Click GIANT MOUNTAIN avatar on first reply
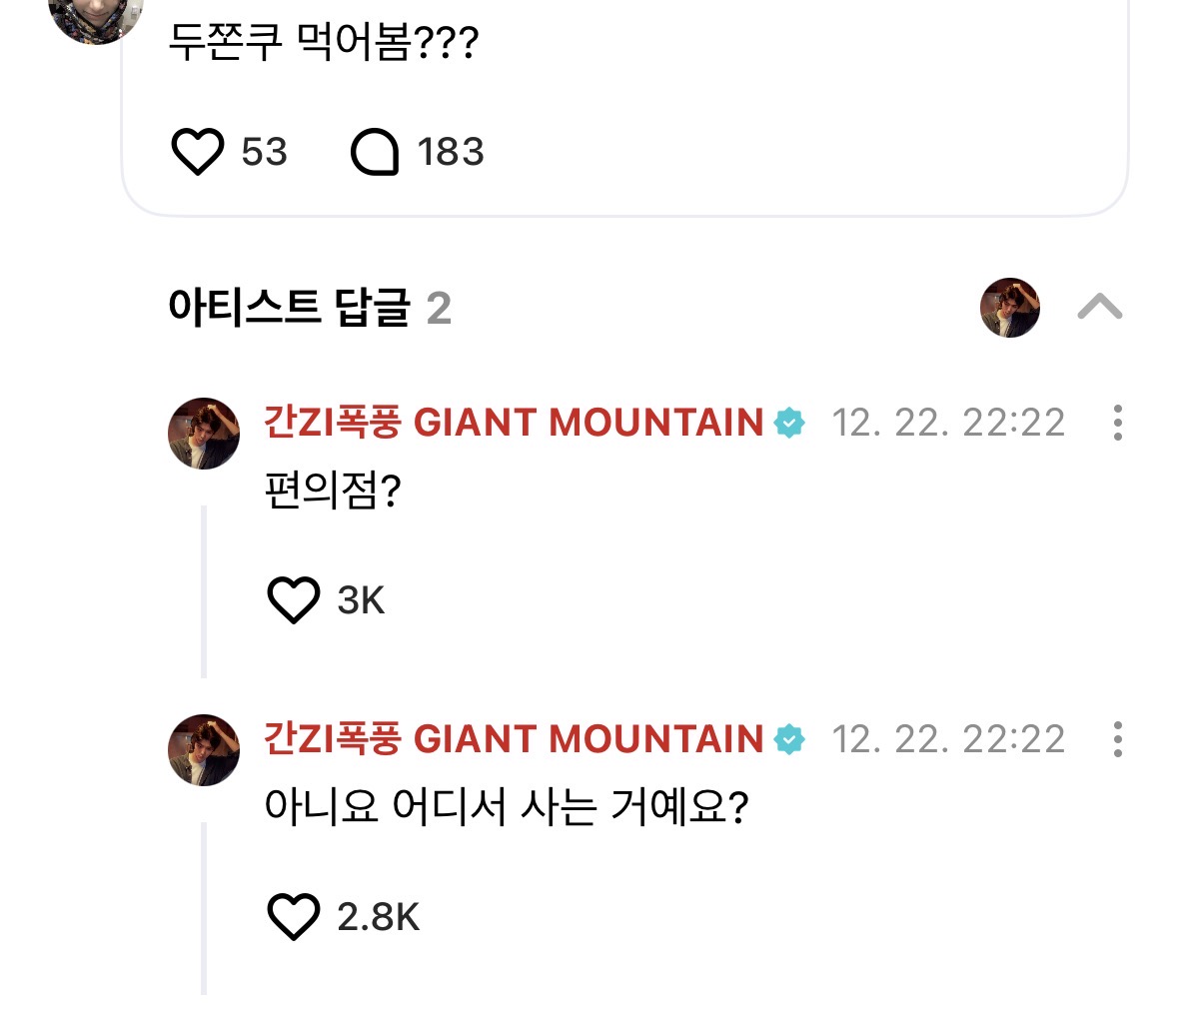The image size is (1178, 1014). coord(203,433)
